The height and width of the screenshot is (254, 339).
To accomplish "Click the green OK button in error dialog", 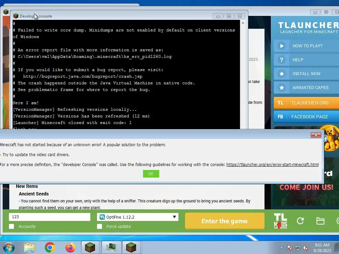I will point(151,174).
